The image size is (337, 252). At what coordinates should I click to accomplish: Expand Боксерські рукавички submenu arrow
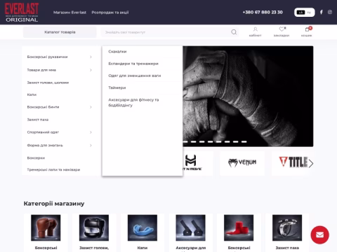pyautogui.click(x=91, y=57)
